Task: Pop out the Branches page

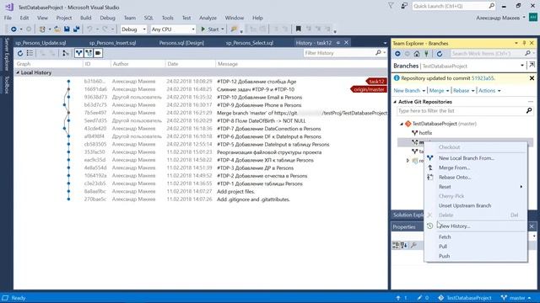Action: click(x=532, y=66)
